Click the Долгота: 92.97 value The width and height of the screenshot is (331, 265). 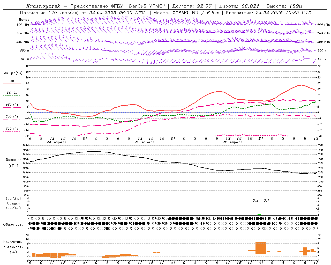click(192, 6)
